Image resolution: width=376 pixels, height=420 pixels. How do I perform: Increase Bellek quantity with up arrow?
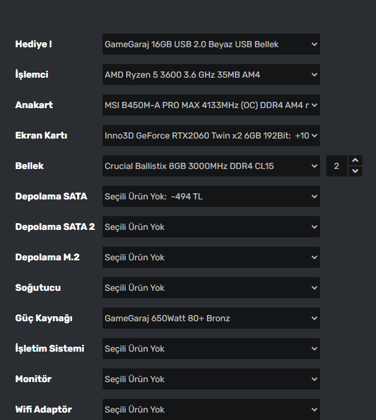[355, 161]
